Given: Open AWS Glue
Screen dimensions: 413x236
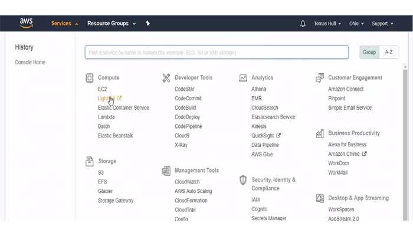Looking at the screenshot, I should [x=262, y=155].
